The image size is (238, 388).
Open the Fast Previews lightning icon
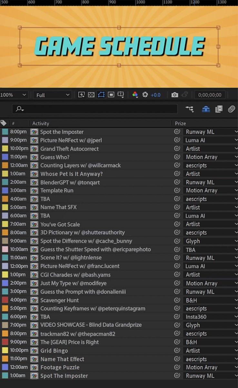pyautogui.click(x=82, y=95)
